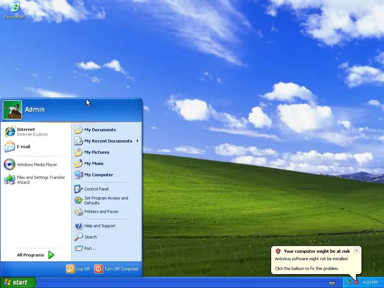Click the network connection tray icon
Viewport: 384px width, 288px height.
click(349, 283)
